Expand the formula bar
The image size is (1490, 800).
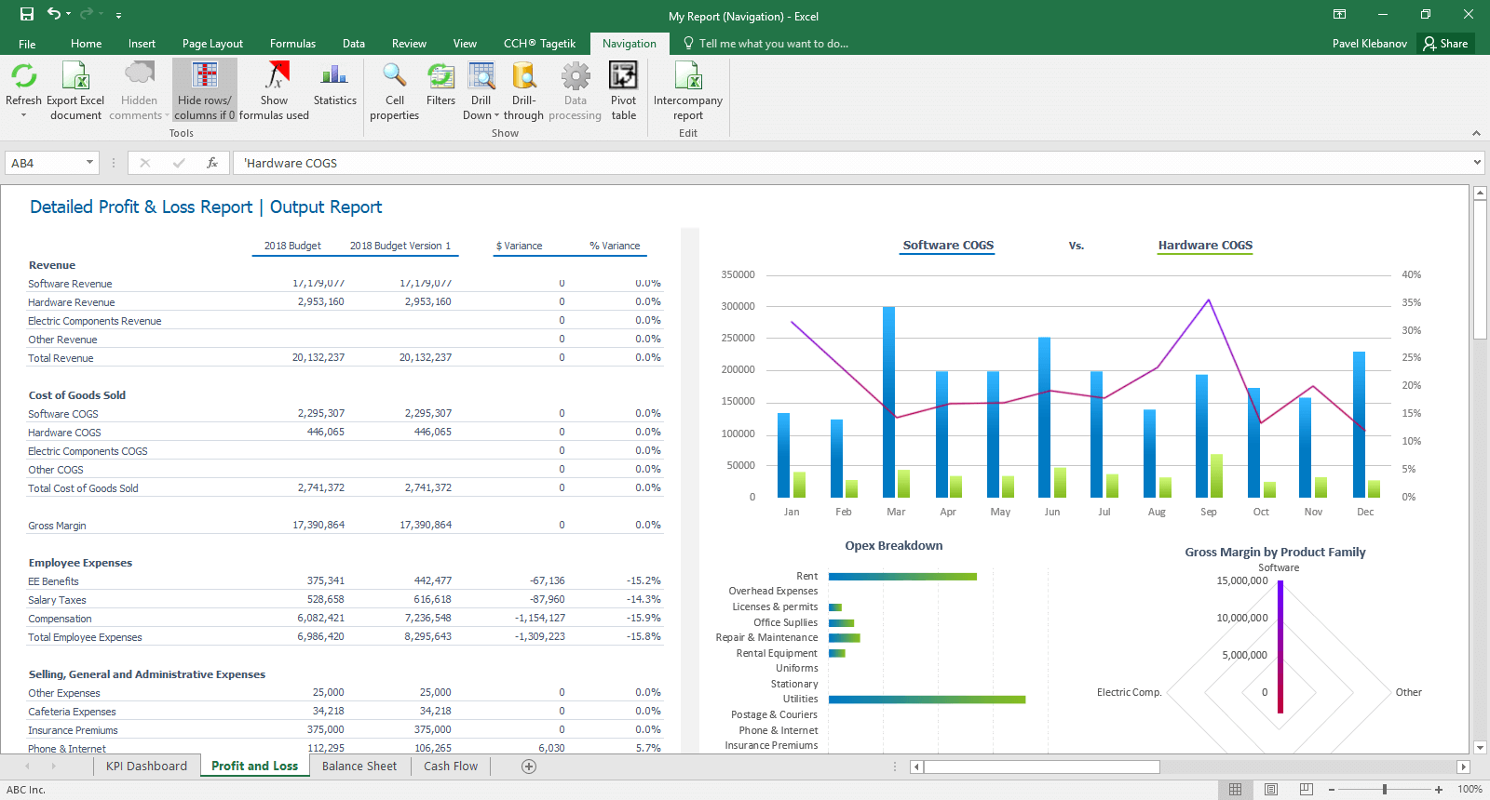click(x=1477, y=163)
